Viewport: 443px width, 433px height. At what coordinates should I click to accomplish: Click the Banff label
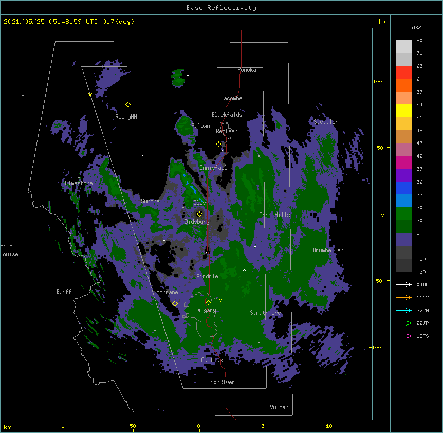pyautogui.click(x=64, y=292)
